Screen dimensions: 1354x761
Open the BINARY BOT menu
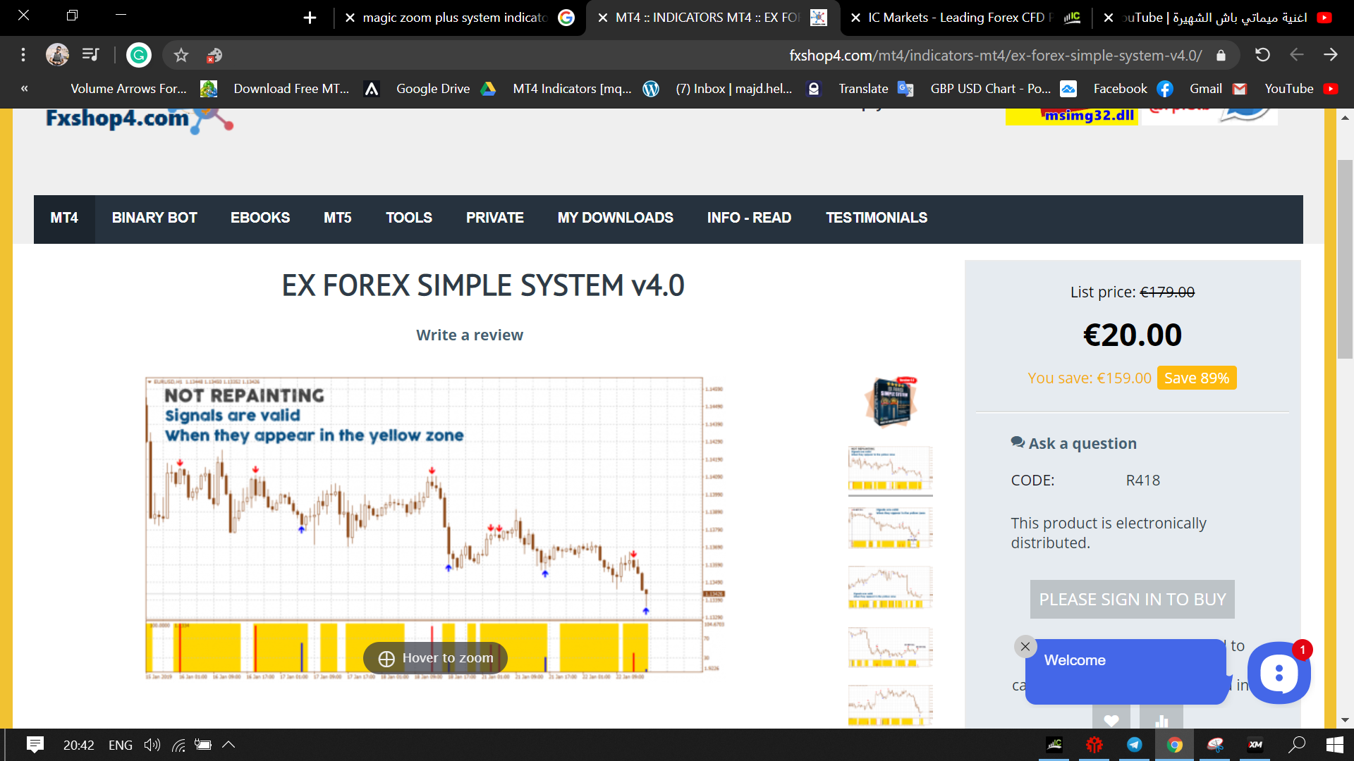pyautogui.click(x=154, y=218)
